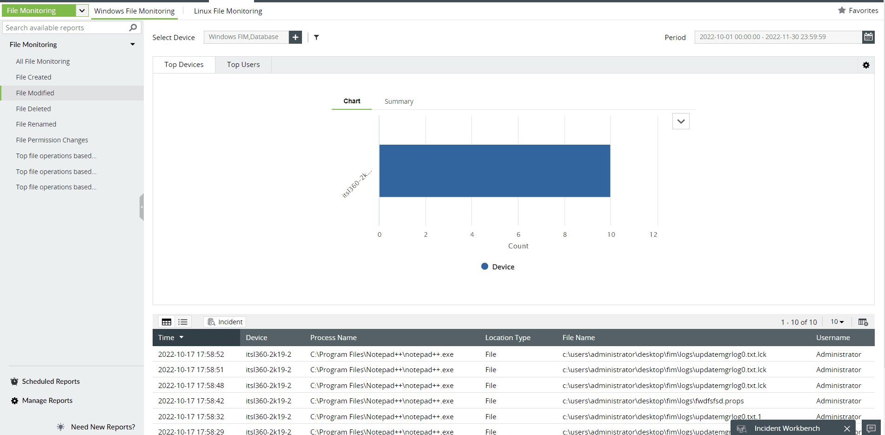The height and width of the screenshot is (435, 885).
Task: Switch to grid table view
Action: (x=166, y=321)
